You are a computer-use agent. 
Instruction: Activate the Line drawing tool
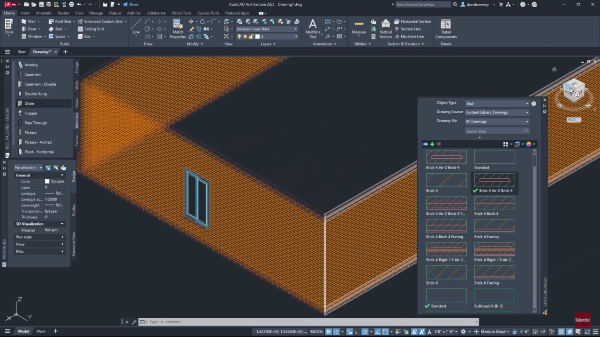(136, 27)
